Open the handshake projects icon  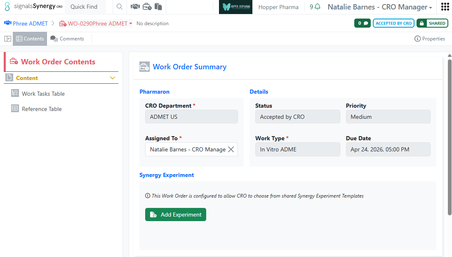(x=135, y=7)
